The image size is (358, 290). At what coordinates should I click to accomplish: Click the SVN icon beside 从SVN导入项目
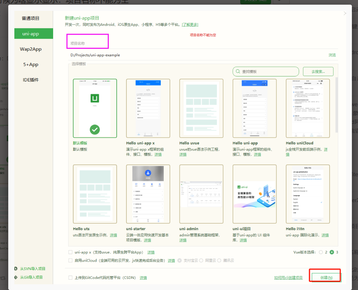16,268
